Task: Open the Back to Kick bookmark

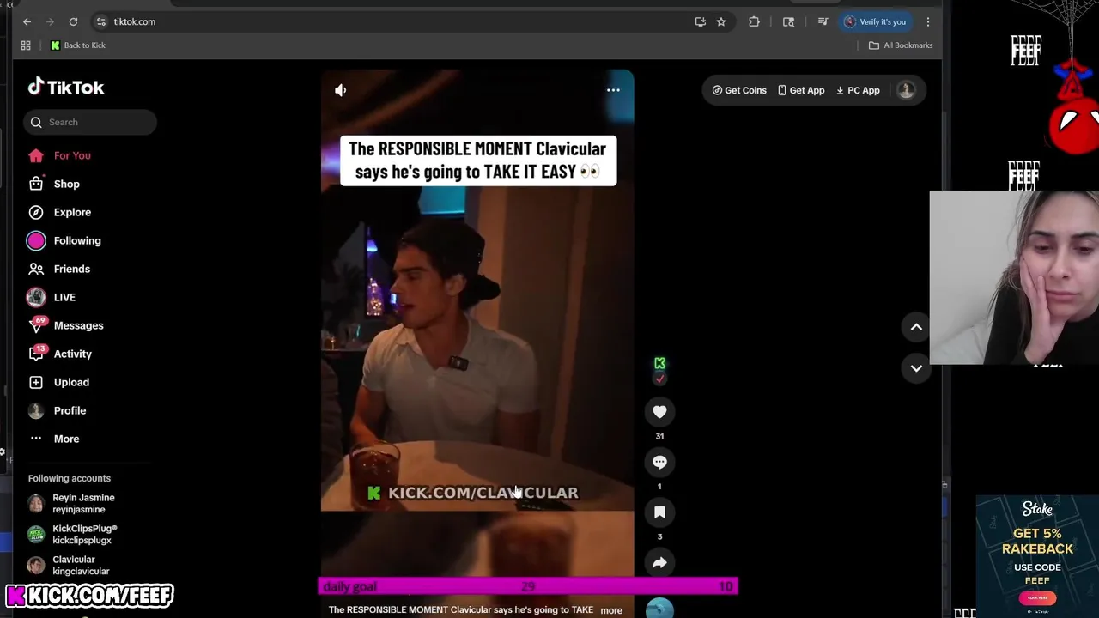Action: point(78,45)
